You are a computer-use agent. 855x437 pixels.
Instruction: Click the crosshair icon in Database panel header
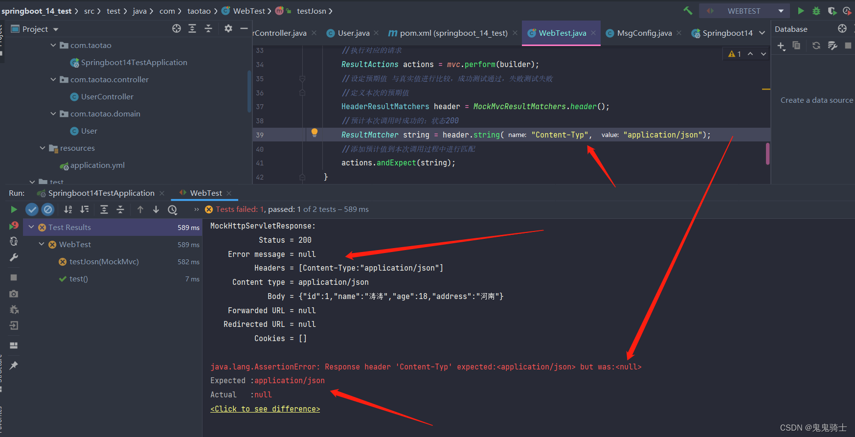pos(842,29)
